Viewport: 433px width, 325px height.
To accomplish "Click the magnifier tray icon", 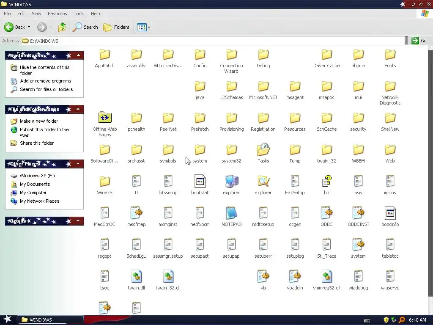I will 402,320.
